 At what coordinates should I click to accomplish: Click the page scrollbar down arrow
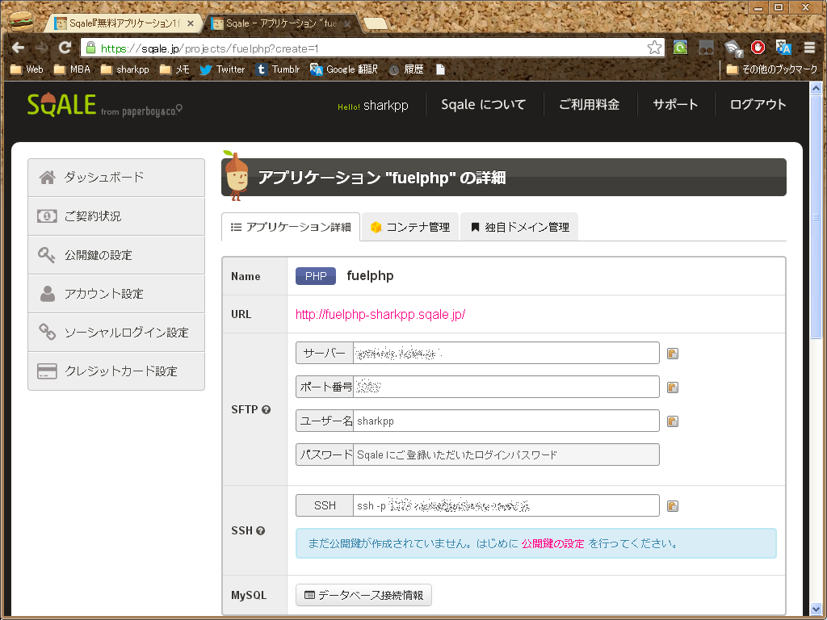tap(816, 610)
